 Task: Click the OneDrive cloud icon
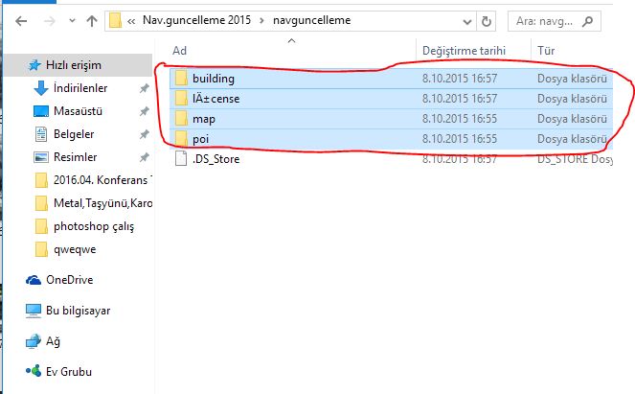coord(34,280)
